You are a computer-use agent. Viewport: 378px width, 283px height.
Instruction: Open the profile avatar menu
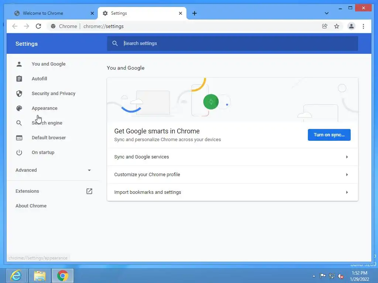tap(351, 26)
